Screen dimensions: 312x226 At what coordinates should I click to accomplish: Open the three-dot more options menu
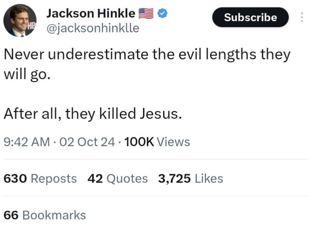302,17
